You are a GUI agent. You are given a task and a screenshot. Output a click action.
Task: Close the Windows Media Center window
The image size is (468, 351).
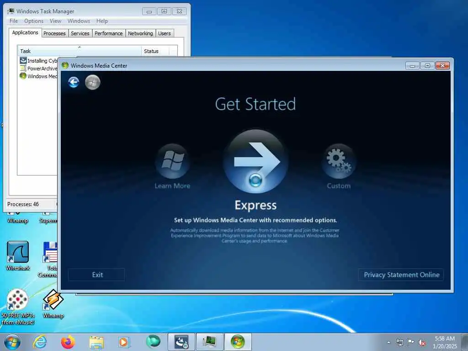click(442, 66)
